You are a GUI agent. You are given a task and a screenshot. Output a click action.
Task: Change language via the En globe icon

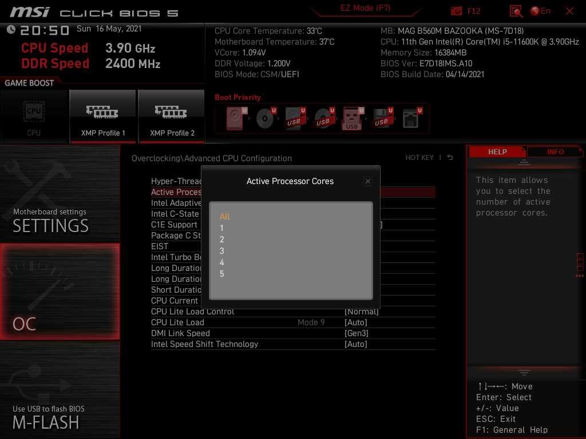[540, 11]
